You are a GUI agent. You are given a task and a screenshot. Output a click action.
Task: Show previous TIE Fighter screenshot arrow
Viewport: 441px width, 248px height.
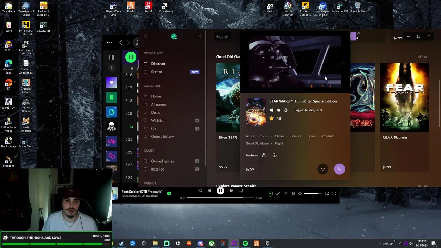248,62
